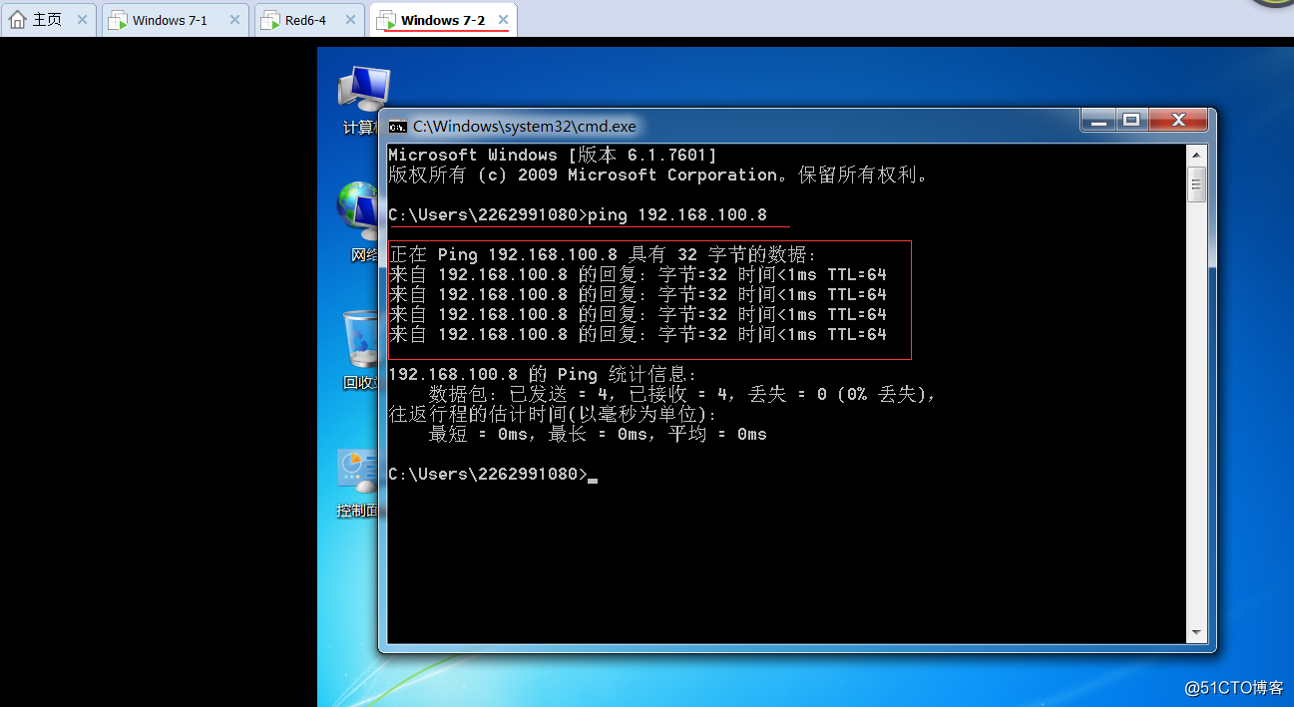
Task: Click the '数据包: 已发送 = 4' statistics line
Action: pyautogui.click(x=682, y=395)
